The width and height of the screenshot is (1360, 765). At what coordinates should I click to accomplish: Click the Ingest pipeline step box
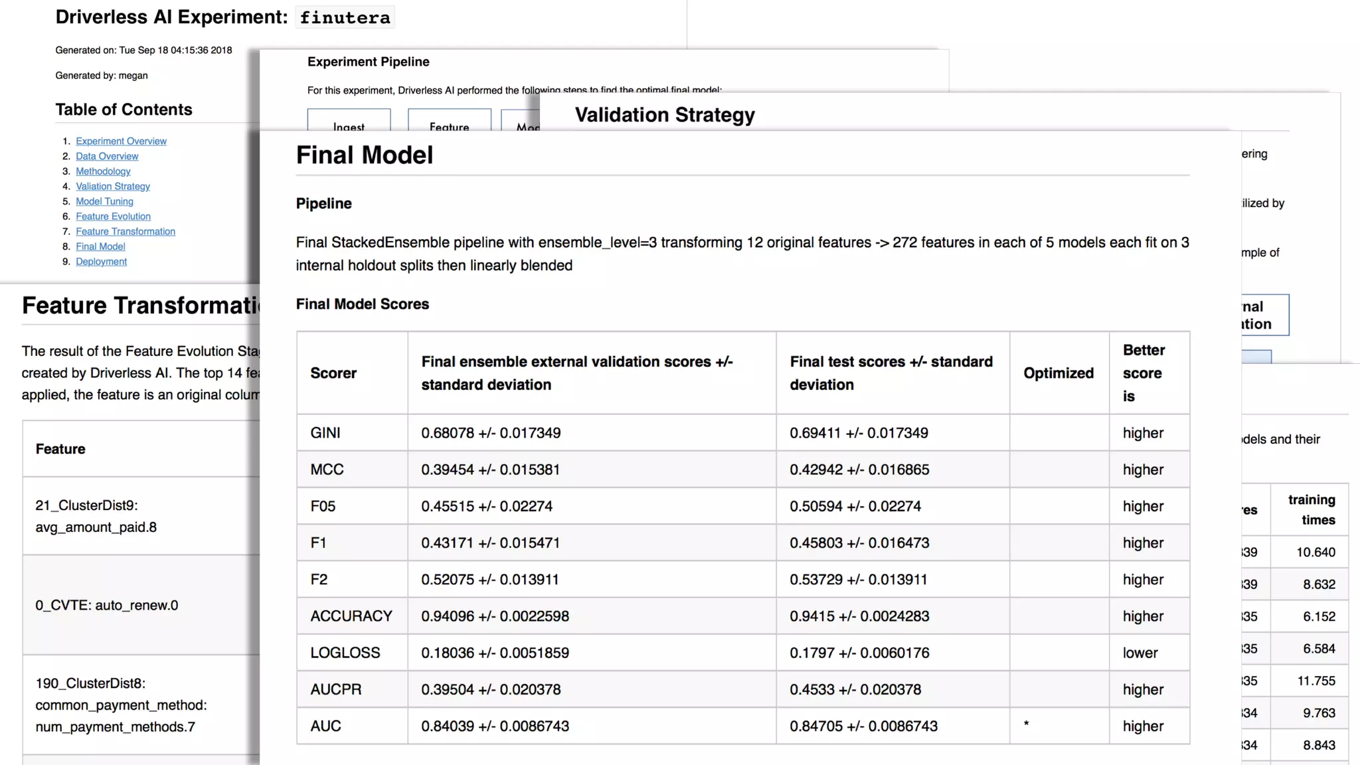pyautogui.click(x=349, y=122)
